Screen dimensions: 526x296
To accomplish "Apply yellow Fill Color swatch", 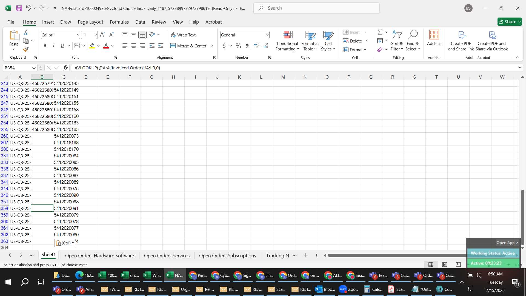I will point(92,46).
